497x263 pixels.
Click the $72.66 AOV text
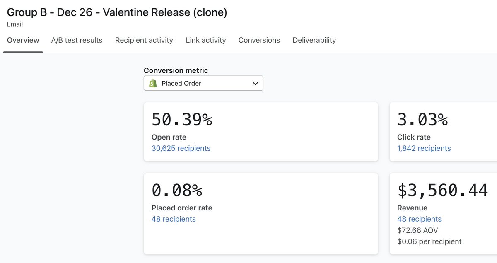tap(417, 230)
